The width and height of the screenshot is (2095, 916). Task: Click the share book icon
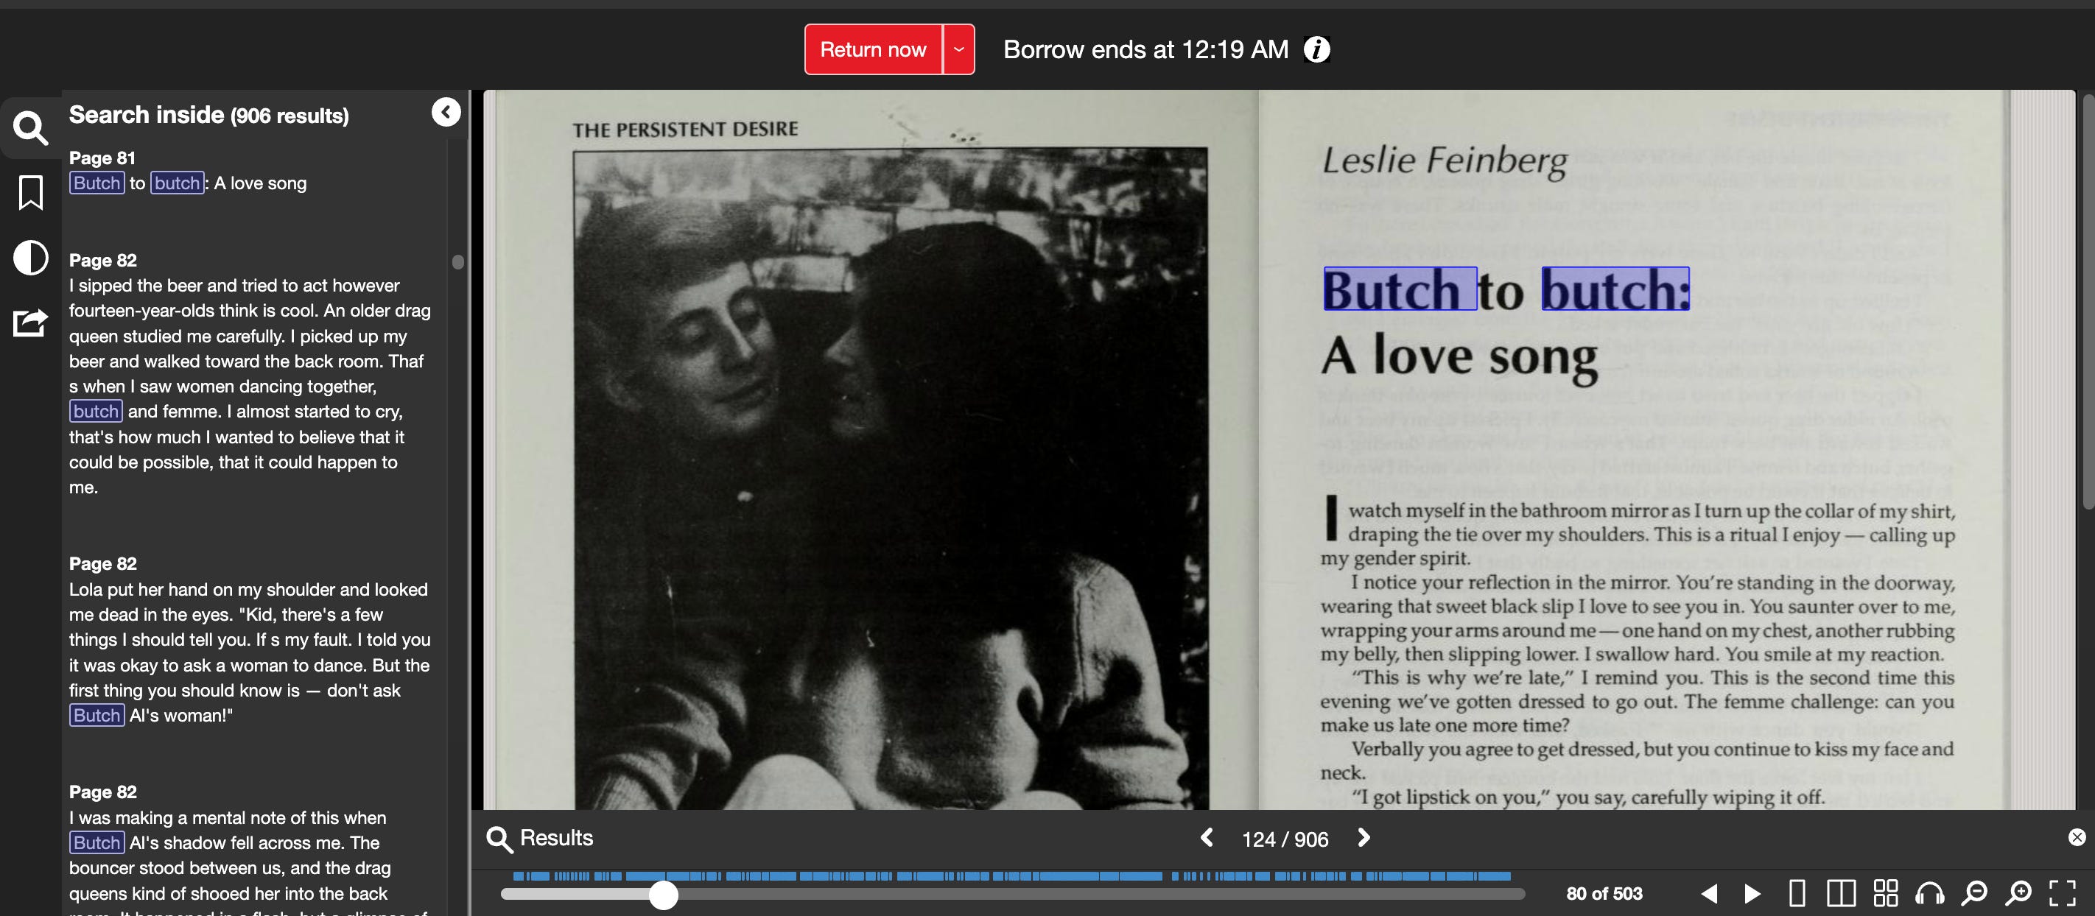[x=31, y=323]
